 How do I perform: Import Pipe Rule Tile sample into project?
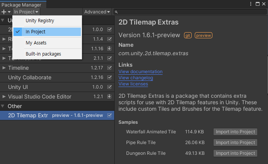(235, 143)
